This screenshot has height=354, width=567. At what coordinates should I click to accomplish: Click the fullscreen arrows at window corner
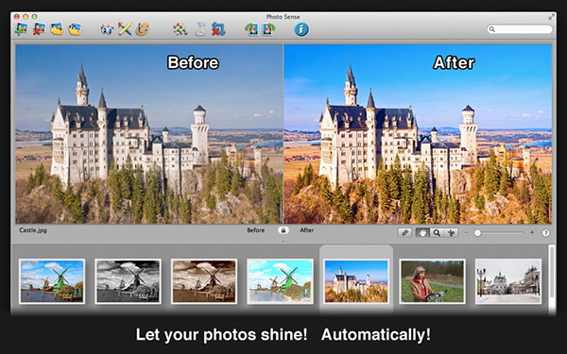tap(551, 17)
